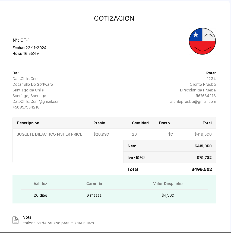Click the note document icon
Viewport: 231px width, 233px height.
15,220
